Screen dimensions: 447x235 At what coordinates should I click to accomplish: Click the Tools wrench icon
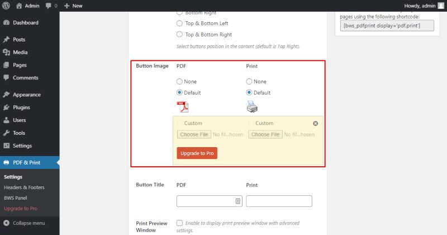[x=6, y=133]
